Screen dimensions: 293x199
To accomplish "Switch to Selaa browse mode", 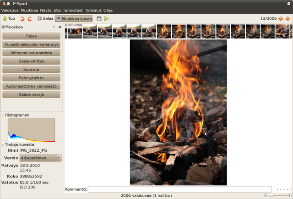I will pyautogui.click(x=45, y=19).
